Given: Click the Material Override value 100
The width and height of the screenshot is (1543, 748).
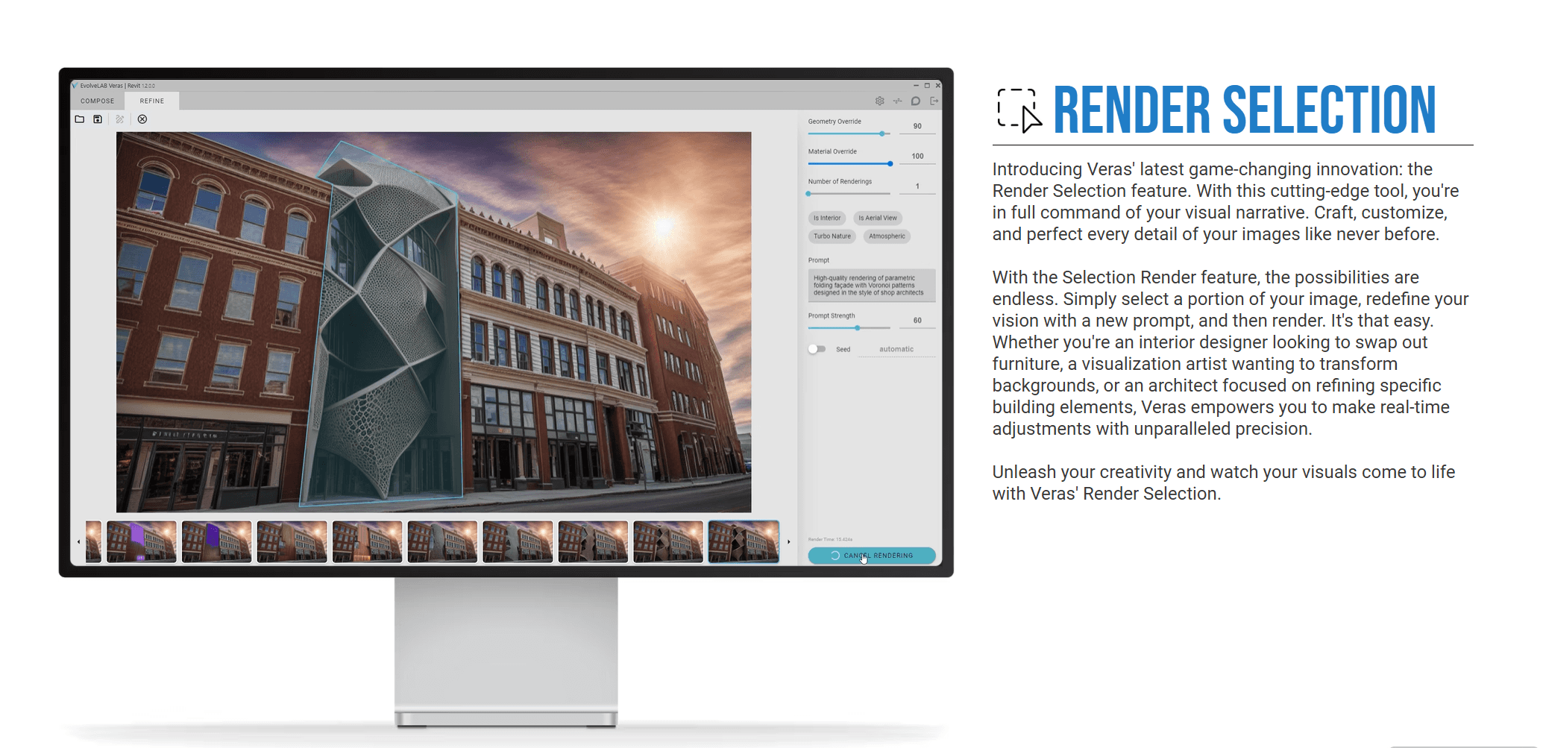Looking at the screenshot, I should (917, 156).
